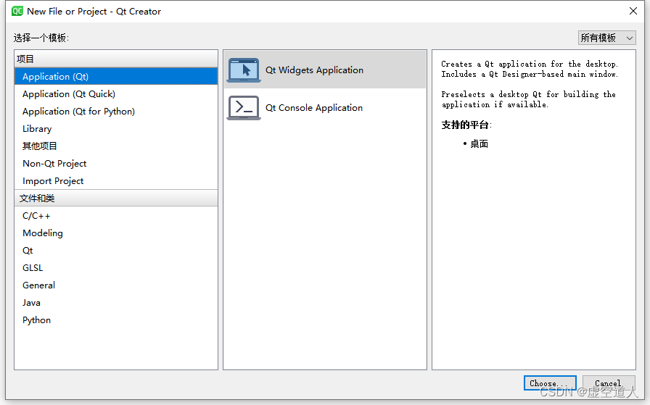Select the Qt Console Application terminal icon
This screenshot has height=405, width=650.
pos(244,108)
